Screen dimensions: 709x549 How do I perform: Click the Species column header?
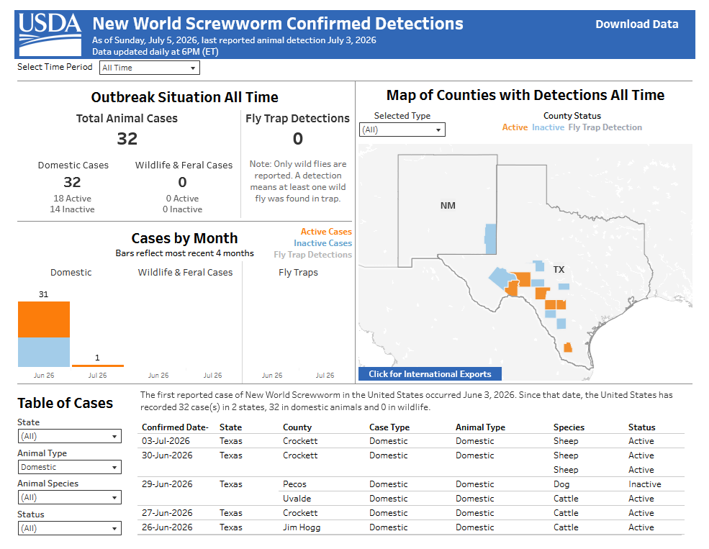tap(569, 427)
